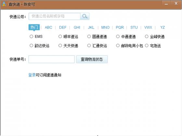Open the 登录 link

(x=32, y=75)
